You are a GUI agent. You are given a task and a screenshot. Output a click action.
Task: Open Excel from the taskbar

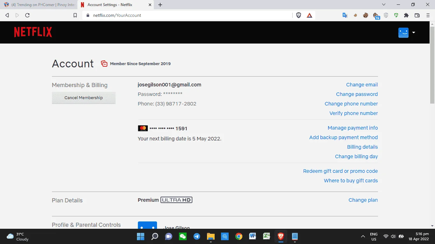[x=267, y=236]
